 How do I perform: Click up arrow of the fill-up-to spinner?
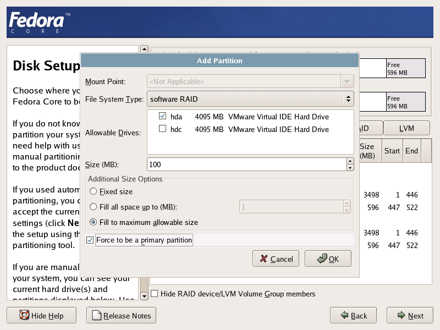tap(347, 204)
